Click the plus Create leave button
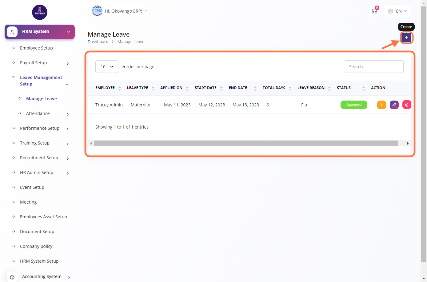Image resolution: width=427 pixels, height=282 pixels. click(x=406, y=38)
